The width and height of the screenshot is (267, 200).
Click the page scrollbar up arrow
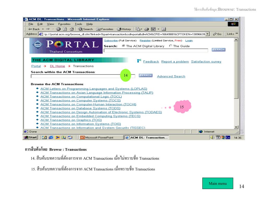point(236,40)
